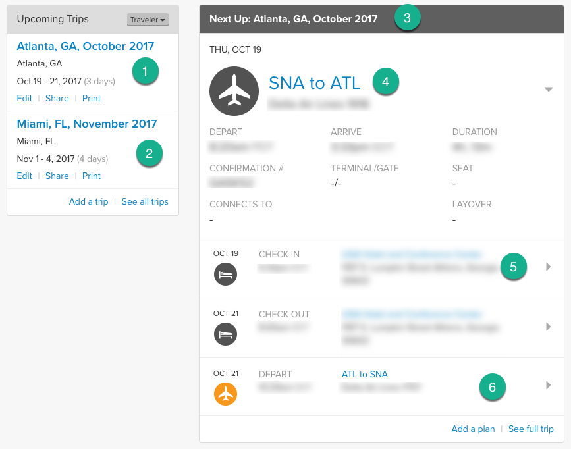Open the Oct 19 check-in row chevron
This screenshot has height=449, width=571.
tap(549, 267)
